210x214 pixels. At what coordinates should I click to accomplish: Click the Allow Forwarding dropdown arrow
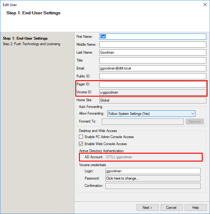[x=192, y=113]
